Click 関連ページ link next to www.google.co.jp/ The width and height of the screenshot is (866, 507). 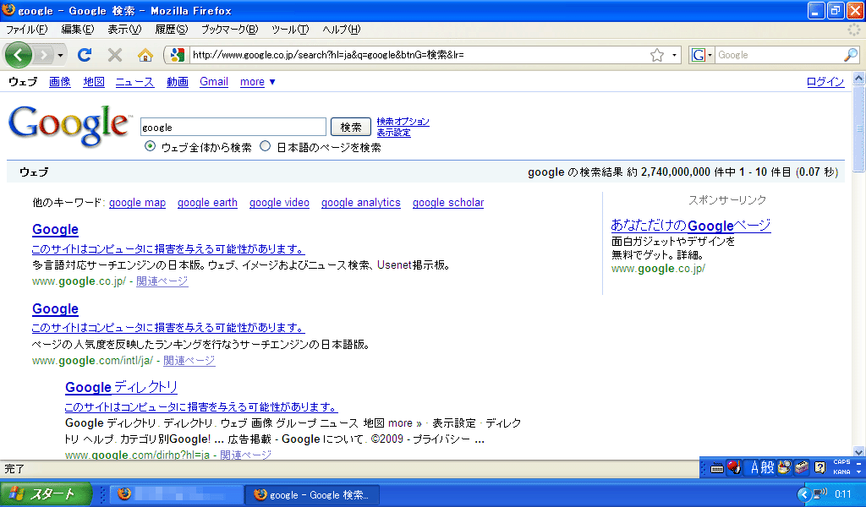162,281
